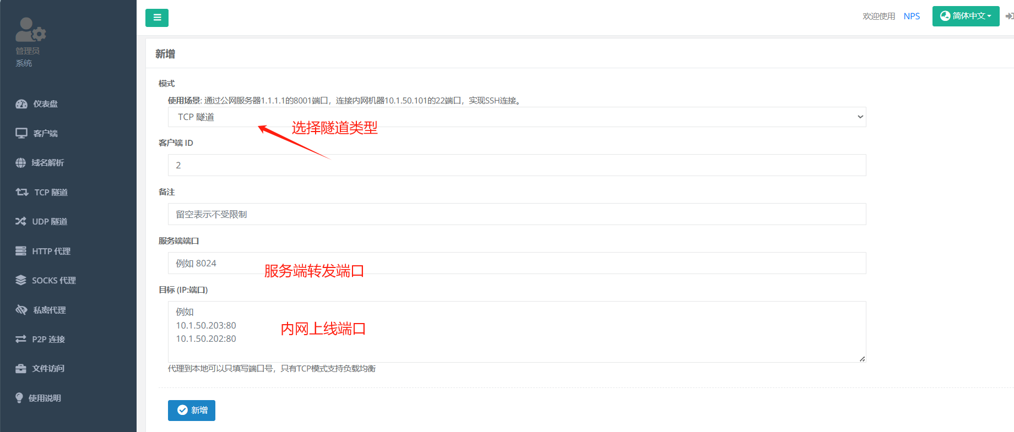Click the UDP tunnel shuffle icon
Image resolution: width=1014 pixels, height=432 pixels.
click(21, 221)
